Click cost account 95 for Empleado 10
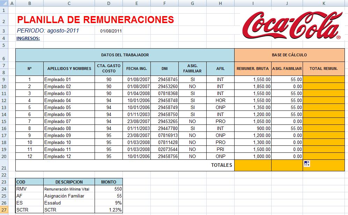 109,142
